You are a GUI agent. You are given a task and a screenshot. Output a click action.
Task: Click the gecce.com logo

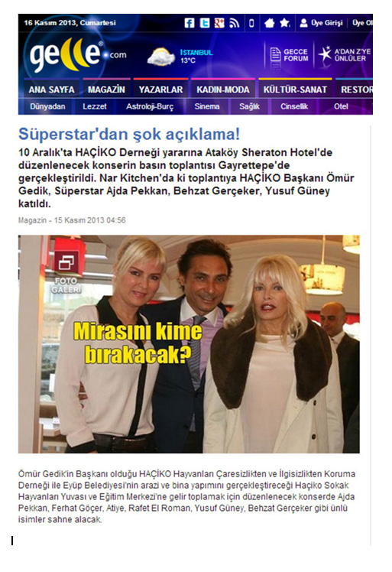[78, 55]
